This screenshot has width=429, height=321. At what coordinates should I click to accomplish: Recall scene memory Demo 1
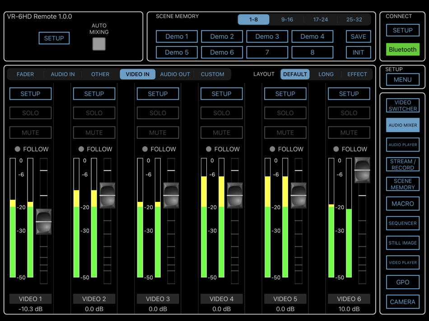coord(177,37)
